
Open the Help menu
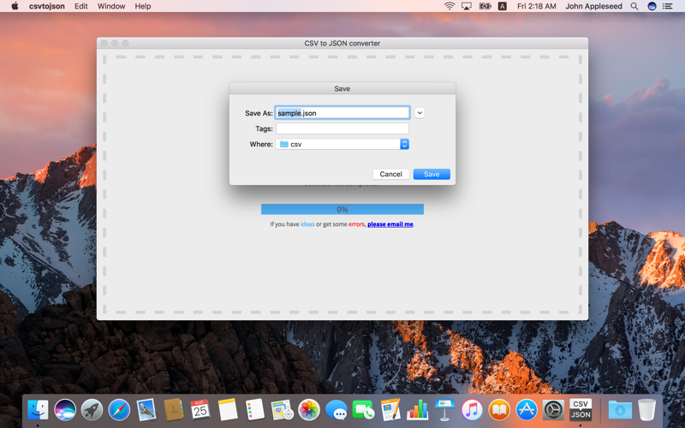point(143,6)
